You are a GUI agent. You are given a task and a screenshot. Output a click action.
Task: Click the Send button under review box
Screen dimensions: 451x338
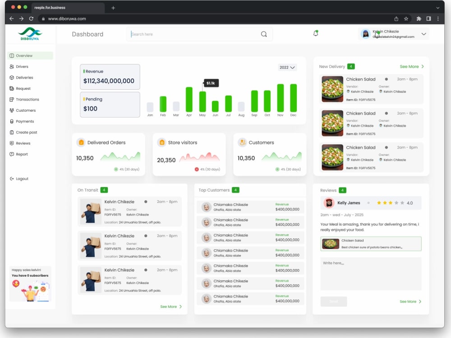(x=334, y=301)
